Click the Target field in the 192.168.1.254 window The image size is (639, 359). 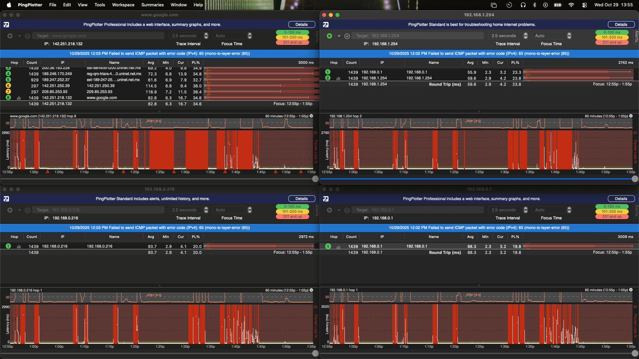pyautogui.click(x=419, y=36)
